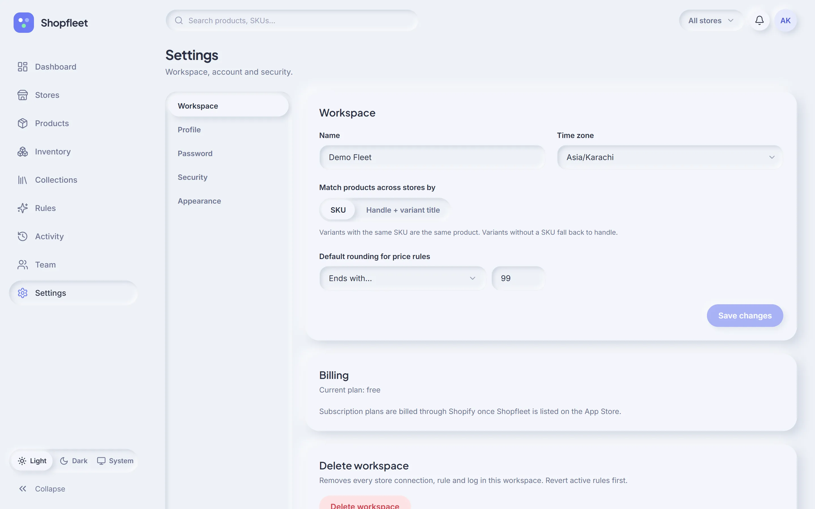Open the All stores dropdown
Viewport: 815px width, 509px height.
point(711,21)
